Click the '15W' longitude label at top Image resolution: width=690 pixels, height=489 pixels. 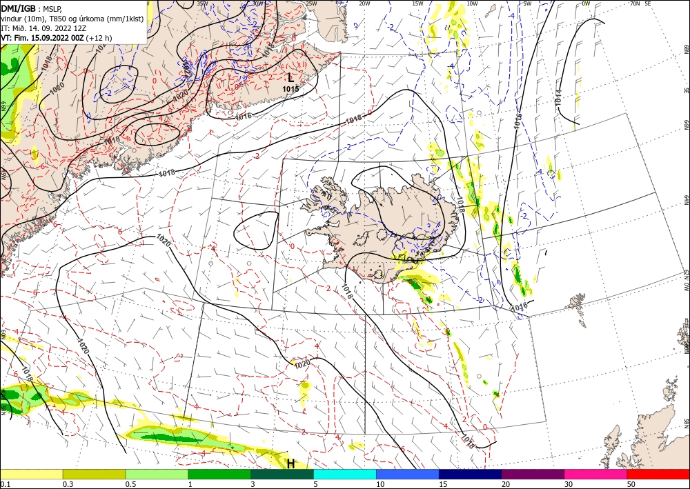(417, 3)
